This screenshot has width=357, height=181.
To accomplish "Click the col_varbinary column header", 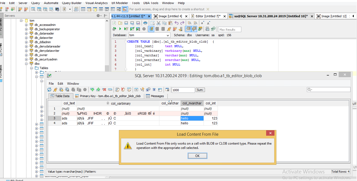I will 118,103.
